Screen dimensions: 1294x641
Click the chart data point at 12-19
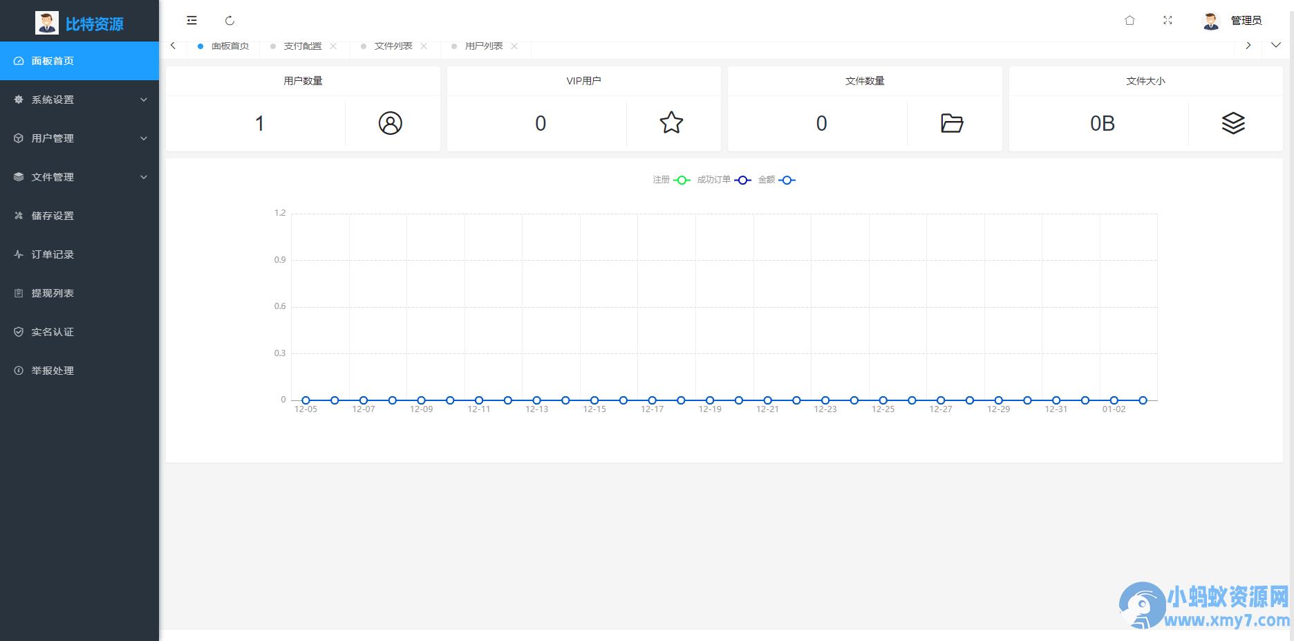(x=710, y=400)
